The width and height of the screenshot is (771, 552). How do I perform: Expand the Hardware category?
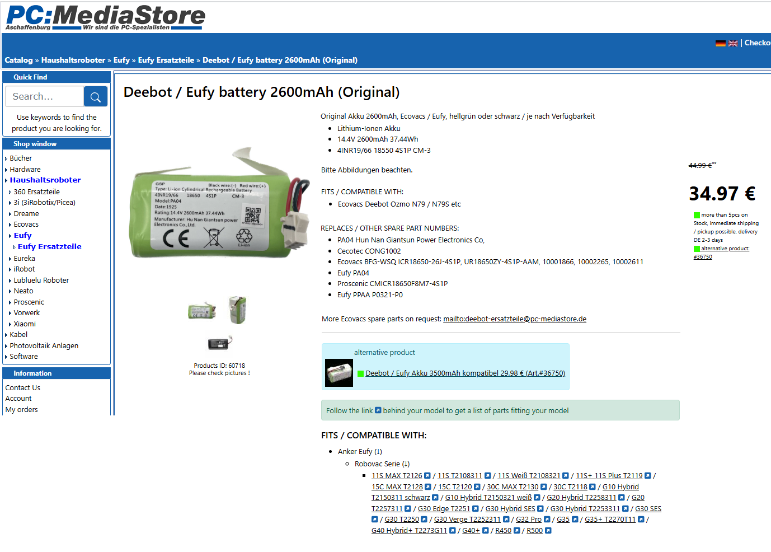click(x=25, y=170)
